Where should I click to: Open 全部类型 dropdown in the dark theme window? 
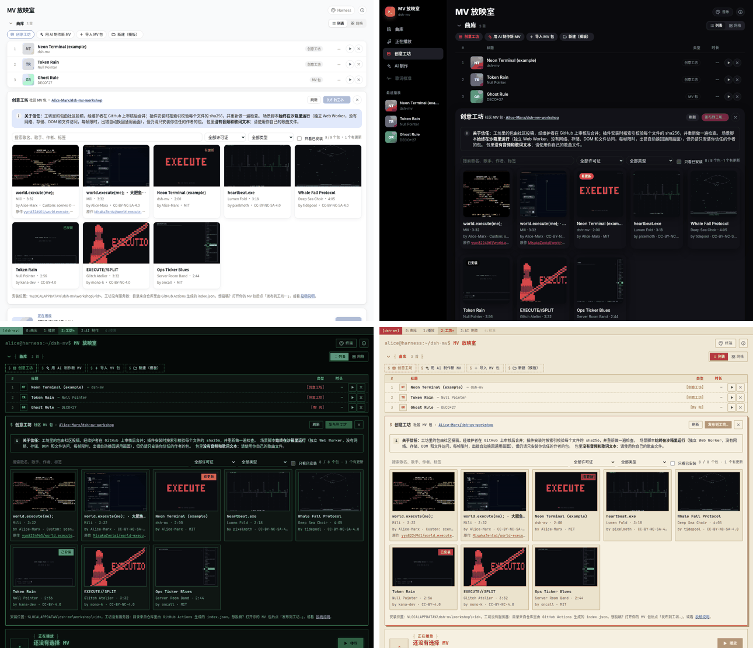point(650,161)
